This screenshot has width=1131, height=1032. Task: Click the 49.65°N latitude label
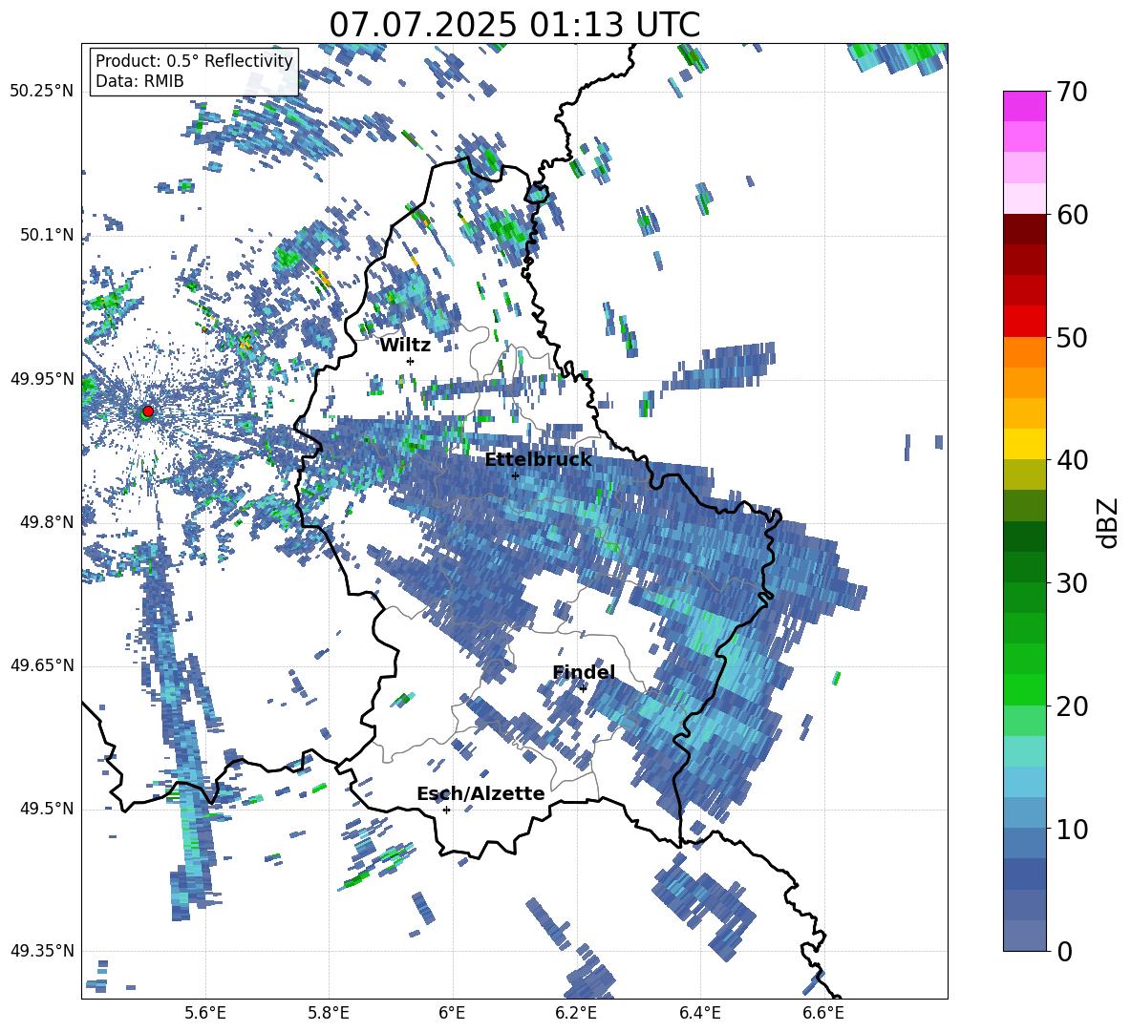(x=42, y=665)
